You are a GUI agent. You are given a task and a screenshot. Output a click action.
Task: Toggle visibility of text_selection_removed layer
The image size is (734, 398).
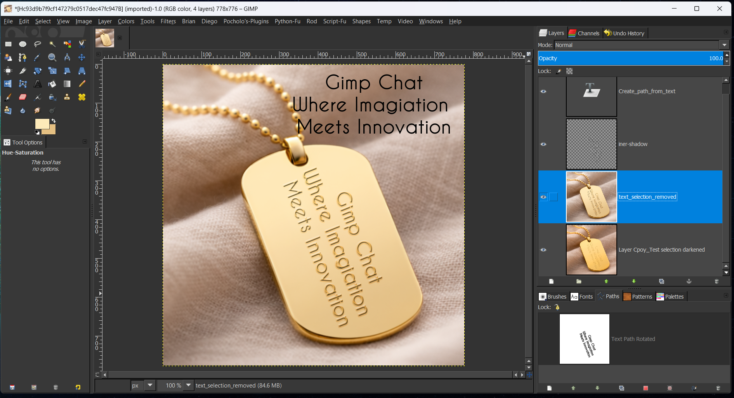(x=543, y=197)
